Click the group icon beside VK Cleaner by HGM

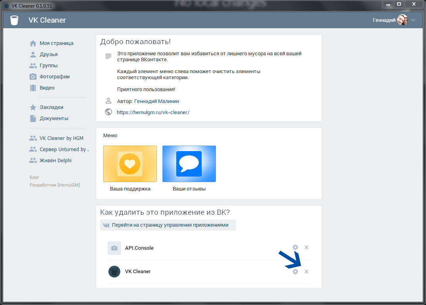tap(33, 138)
